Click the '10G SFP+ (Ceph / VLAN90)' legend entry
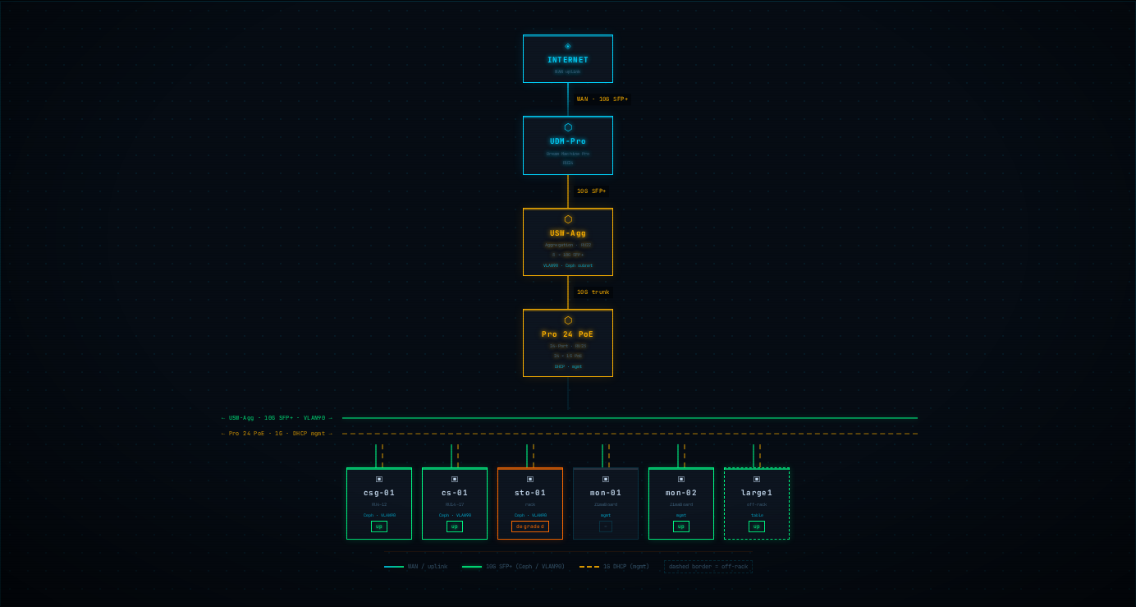This screenshot has height=607, width=1136. pos(514,567)
